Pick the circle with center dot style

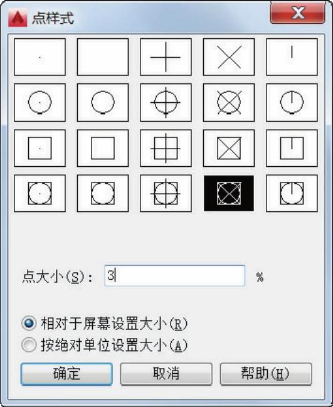coord(40,102)
